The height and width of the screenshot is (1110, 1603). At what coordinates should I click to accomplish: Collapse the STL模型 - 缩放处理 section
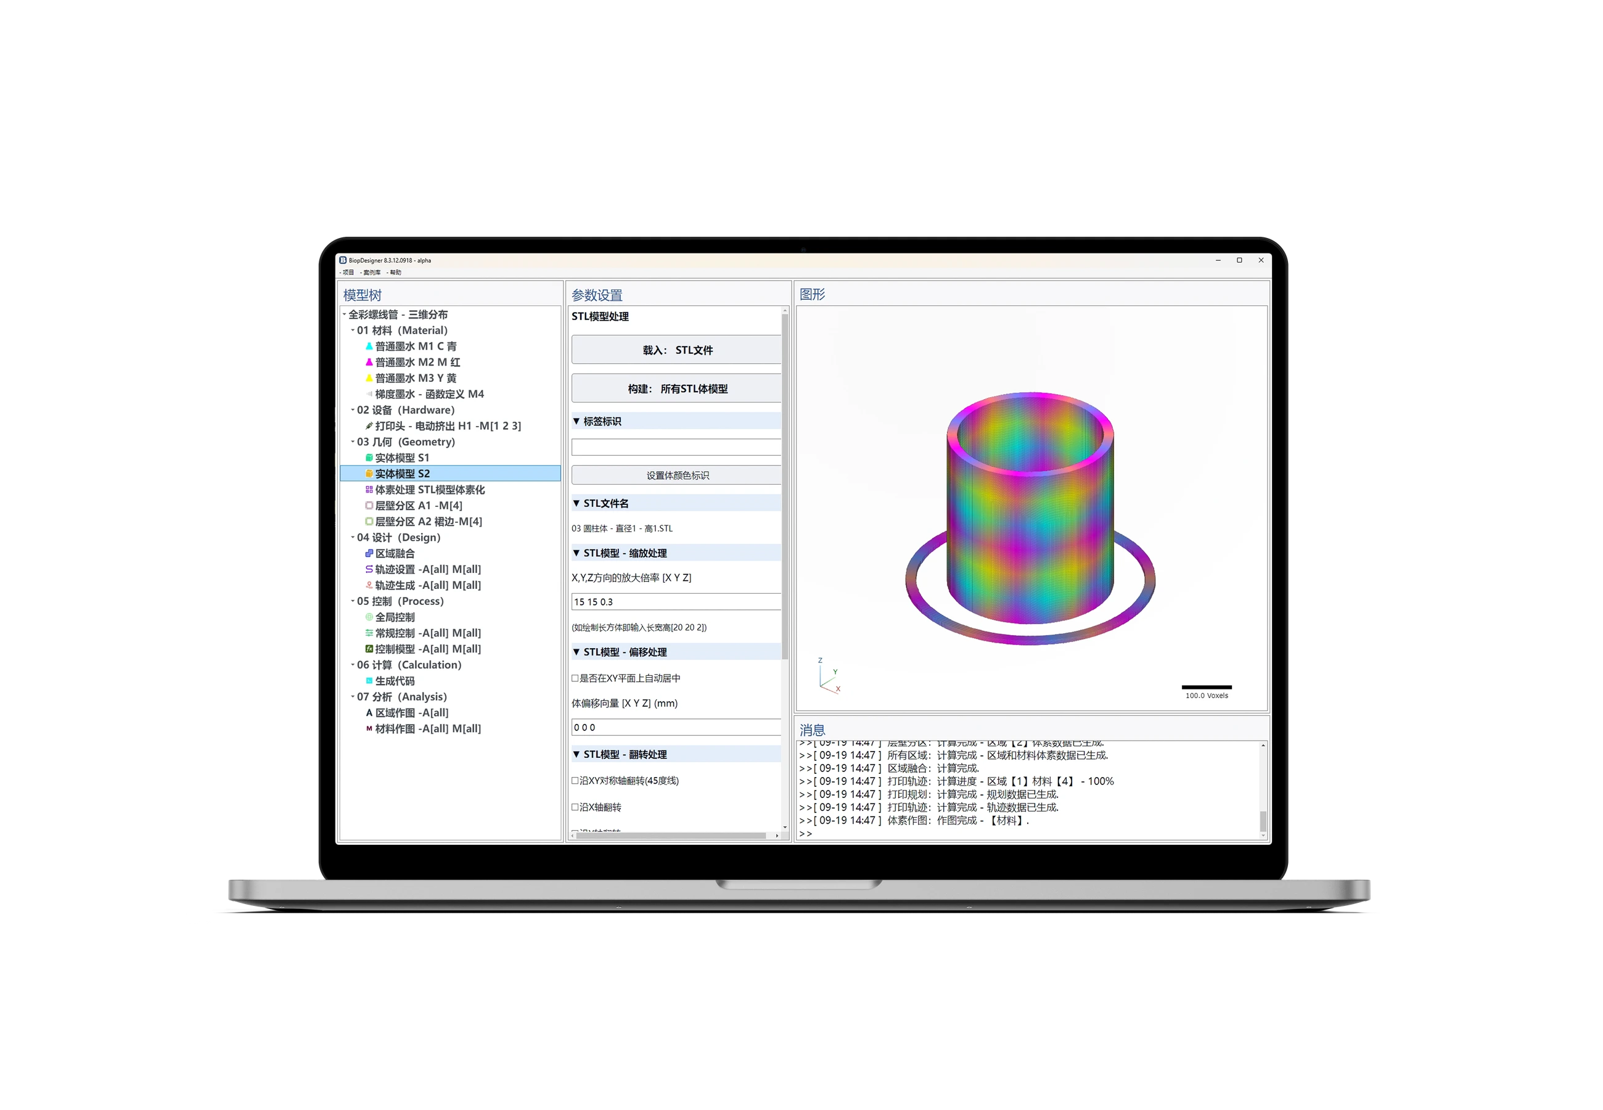(576, 554)
